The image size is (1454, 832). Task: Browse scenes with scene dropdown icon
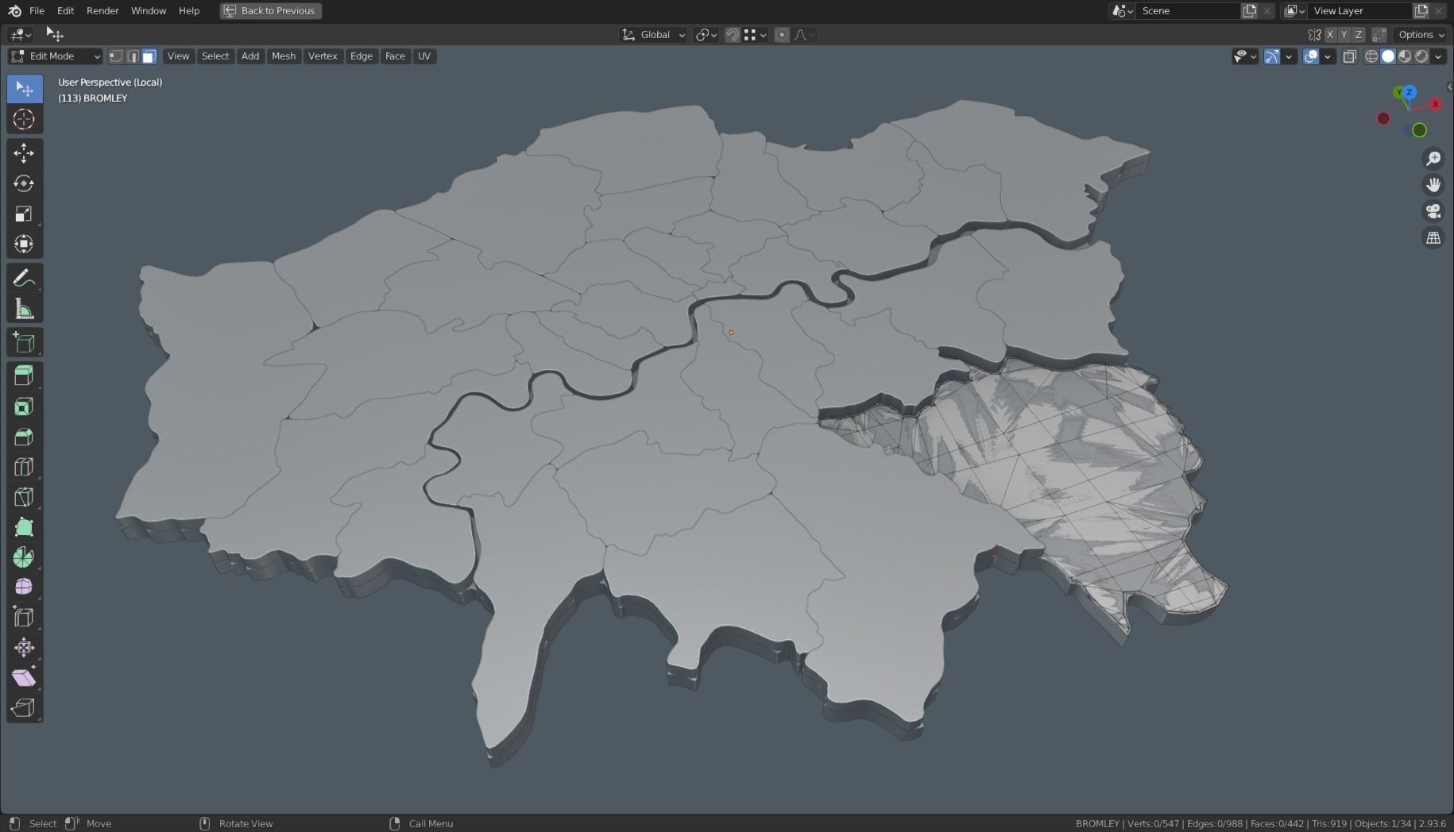point(1122,11)
